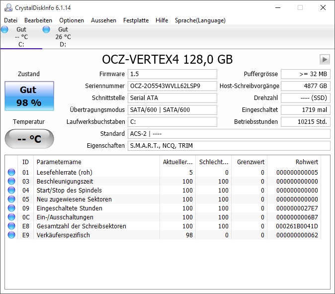
Task: Click the temperature -- °C button
Action: click(29, 139)
